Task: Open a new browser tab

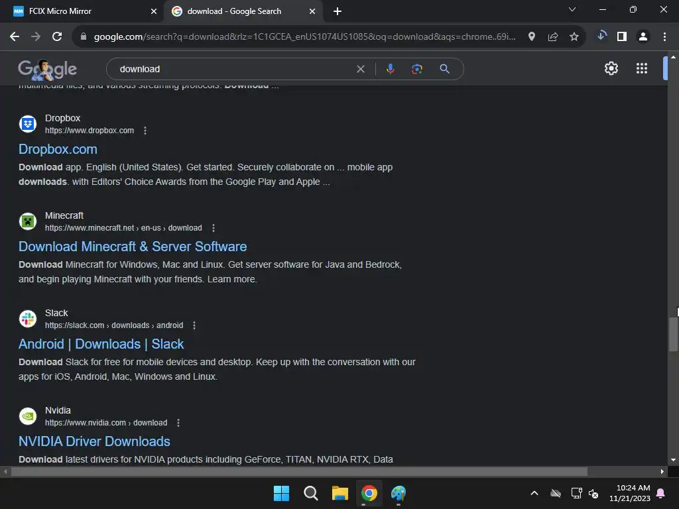Action: (338, 11)
